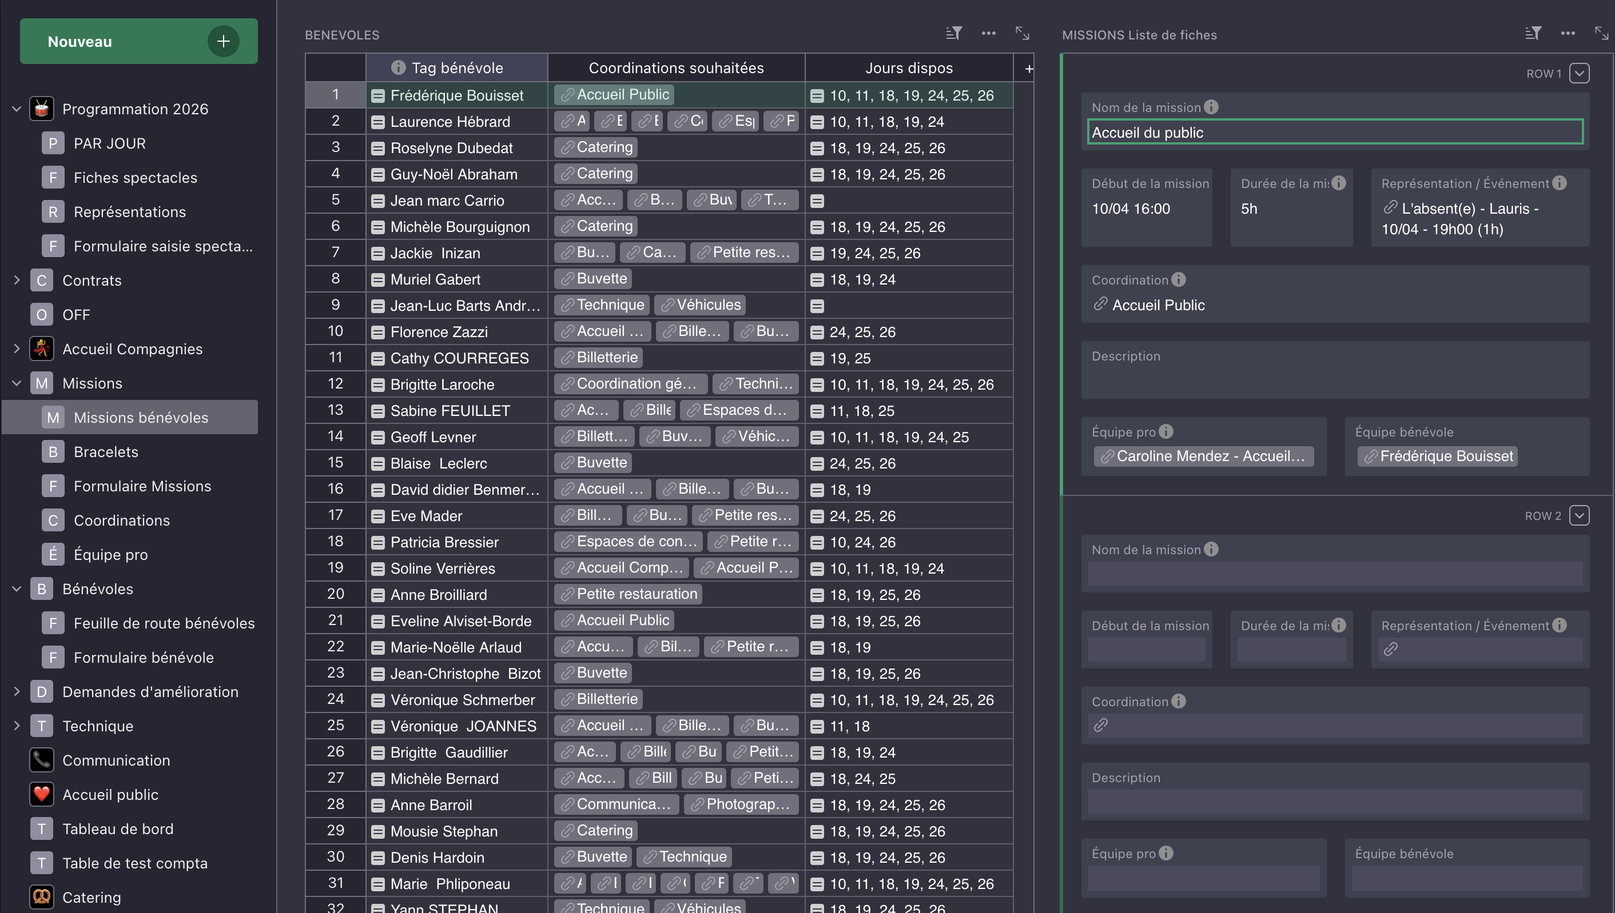Click the BENEVOLES three-dot options menu

pos(989,33)
